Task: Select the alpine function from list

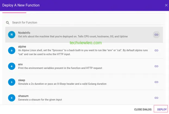Action: [82, 50]
